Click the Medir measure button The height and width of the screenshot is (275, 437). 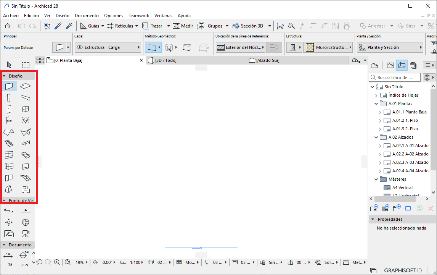[183, 26]
